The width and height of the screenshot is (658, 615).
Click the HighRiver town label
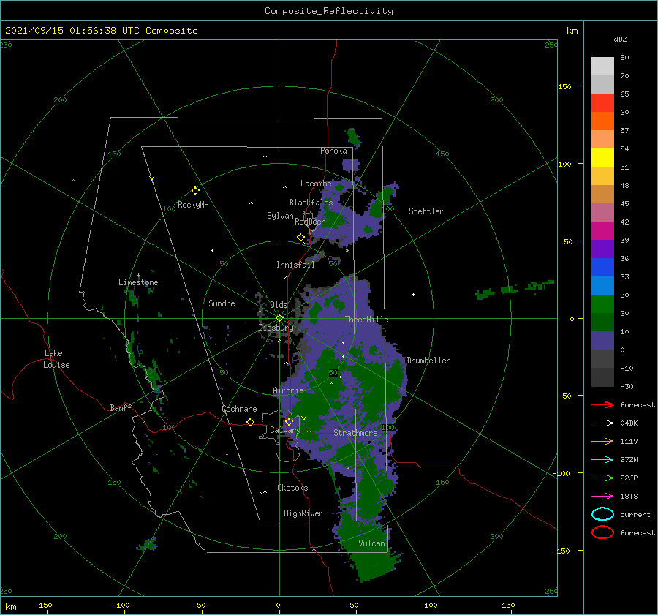303,513
